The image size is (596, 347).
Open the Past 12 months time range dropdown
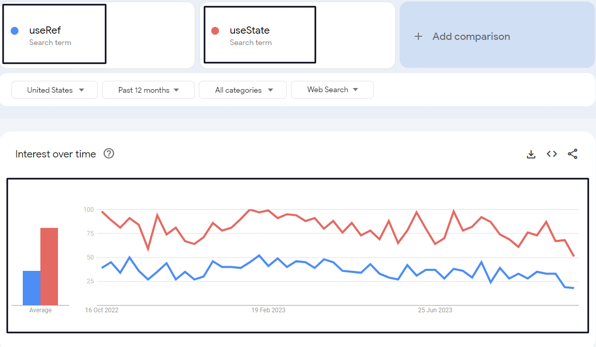click(148, 90)
